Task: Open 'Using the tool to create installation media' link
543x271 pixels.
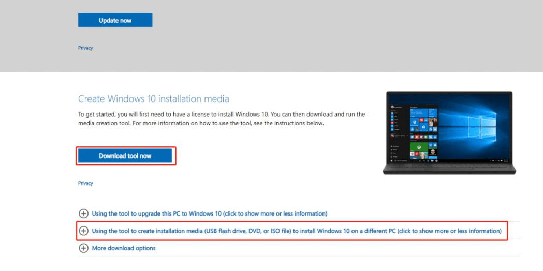Action: 297,231
